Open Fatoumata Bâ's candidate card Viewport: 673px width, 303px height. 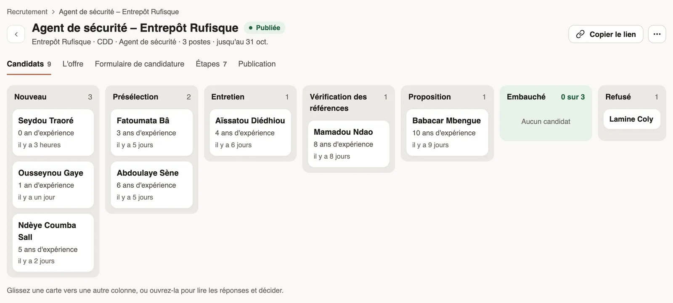click(151, 133)
